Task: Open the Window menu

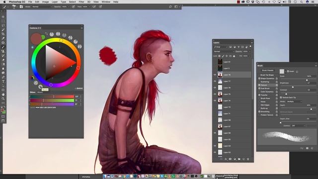Action: (x=106, y=2)
